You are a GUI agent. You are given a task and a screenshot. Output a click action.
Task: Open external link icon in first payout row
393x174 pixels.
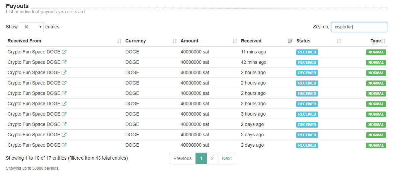(x=64, y=52)
